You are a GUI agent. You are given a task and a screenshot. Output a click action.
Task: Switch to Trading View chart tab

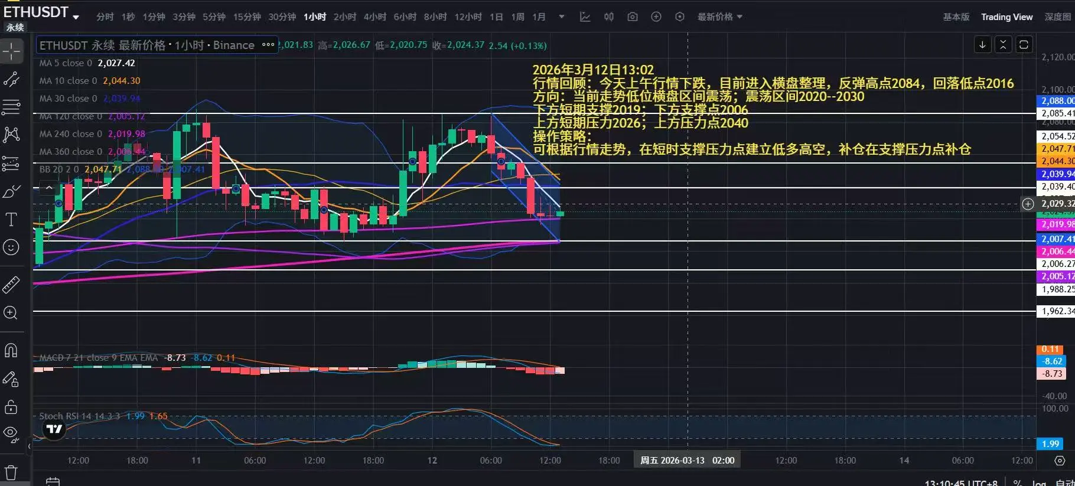click(1007, 17)
